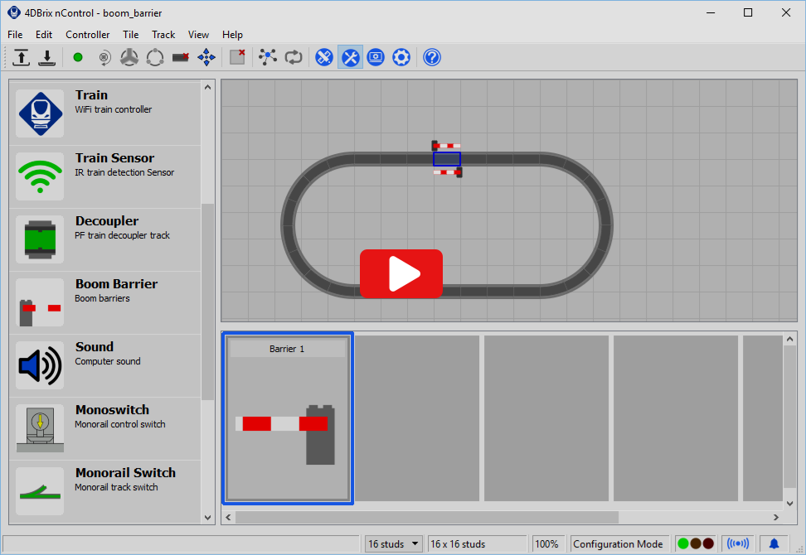Click tile panel horizontal scroll right arrow

point(776,517)
